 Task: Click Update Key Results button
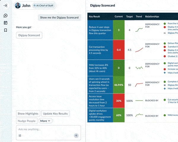tap(55, 114)
